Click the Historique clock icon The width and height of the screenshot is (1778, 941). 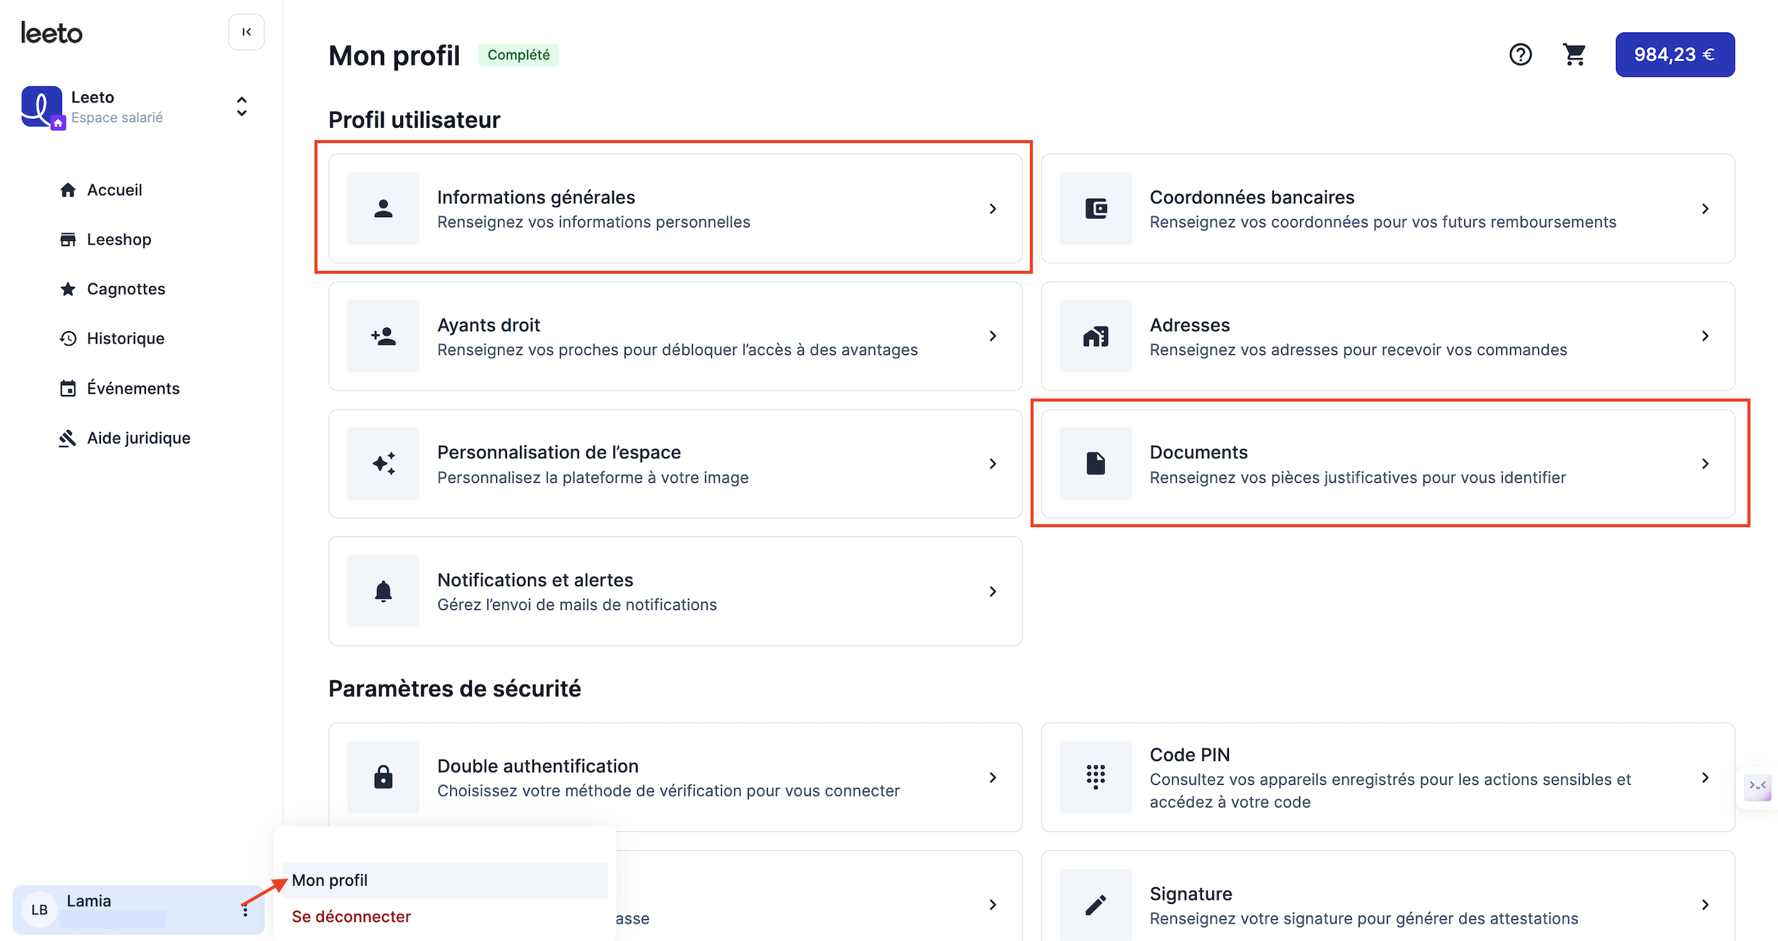(68, 338)
